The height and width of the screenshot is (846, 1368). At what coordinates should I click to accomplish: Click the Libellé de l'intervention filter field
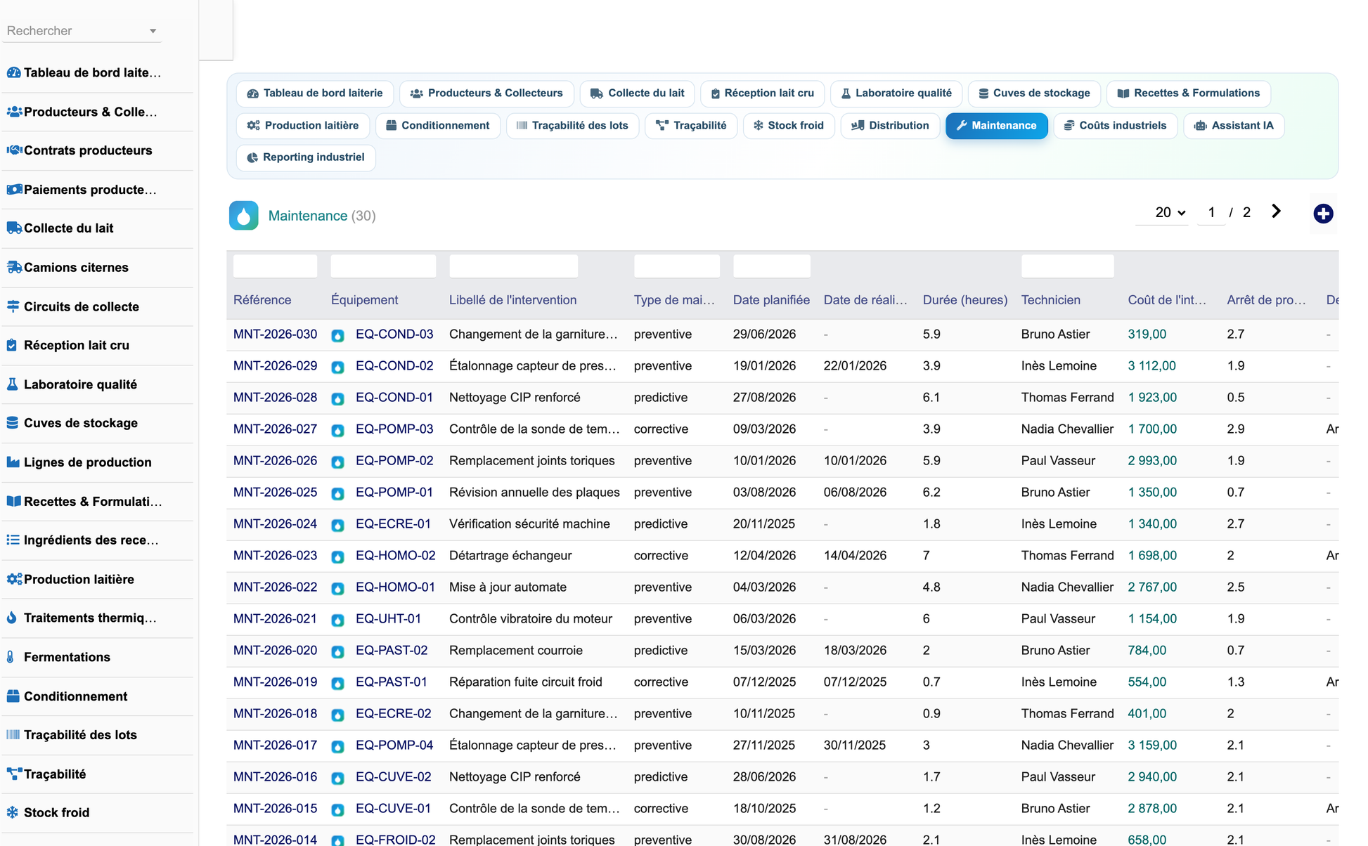513,266
